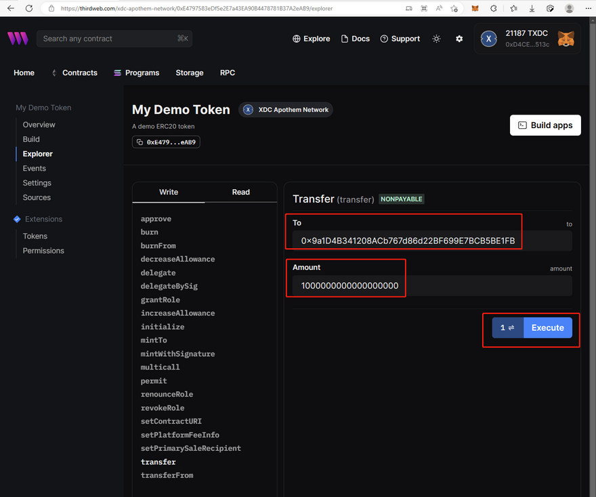The width and height of the screenshot is (596, 497).
Task: Click the MetaMask fox wallet icon
Action: click(x=566, y=39)
